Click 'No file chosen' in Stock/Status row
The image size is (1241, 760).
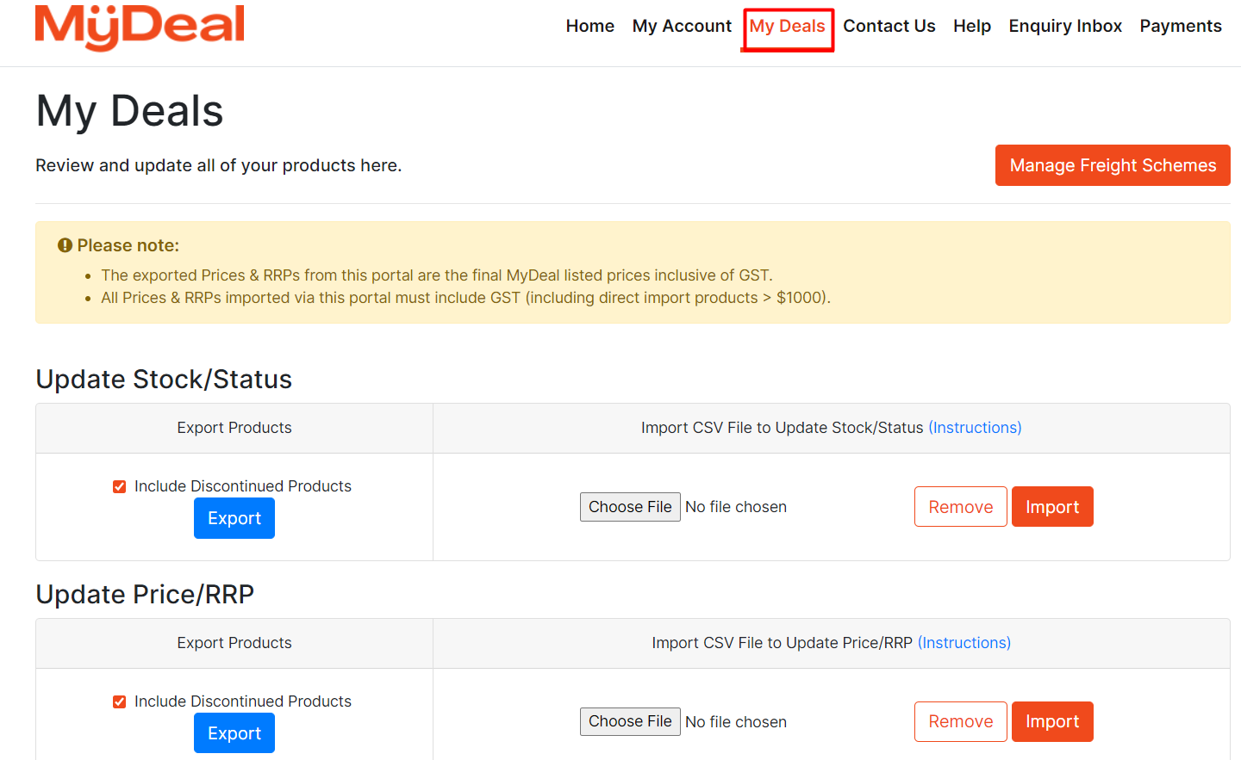pos(736,507)
